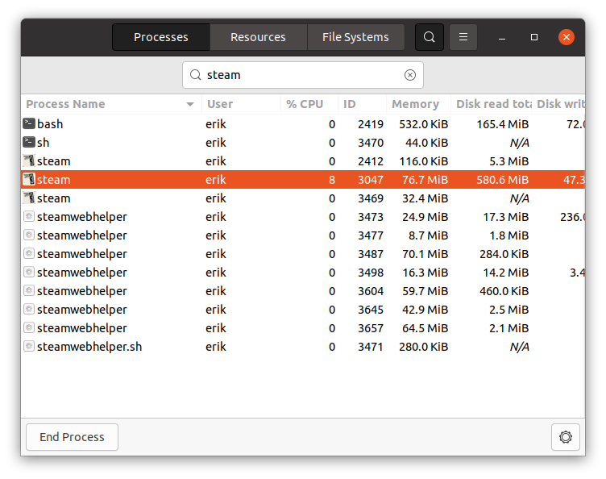Switch to the Processes tab
This screenshot has height=479, width=606.
pos(161,37)
